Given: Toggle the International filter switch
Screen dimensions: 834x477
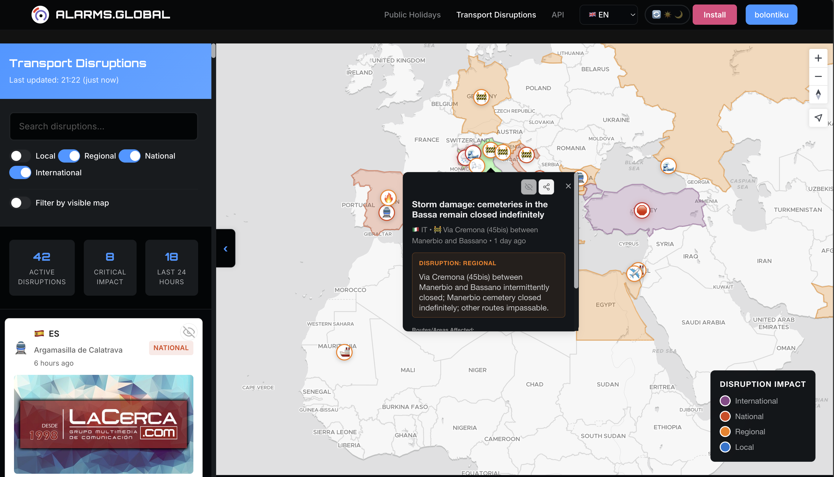Looking at the screenshot, I should (x=20, y=173).
